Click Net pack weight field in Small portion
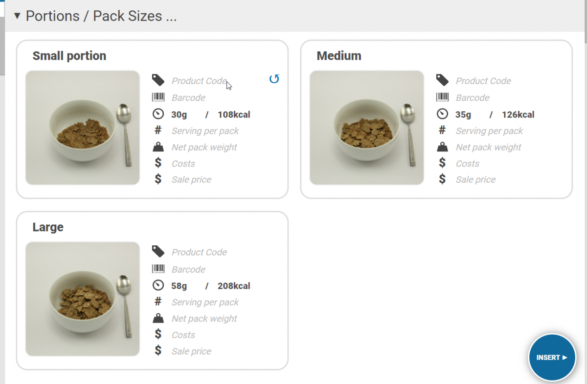The width and height of the screenshot is (587, 384). tap(204, 147)
